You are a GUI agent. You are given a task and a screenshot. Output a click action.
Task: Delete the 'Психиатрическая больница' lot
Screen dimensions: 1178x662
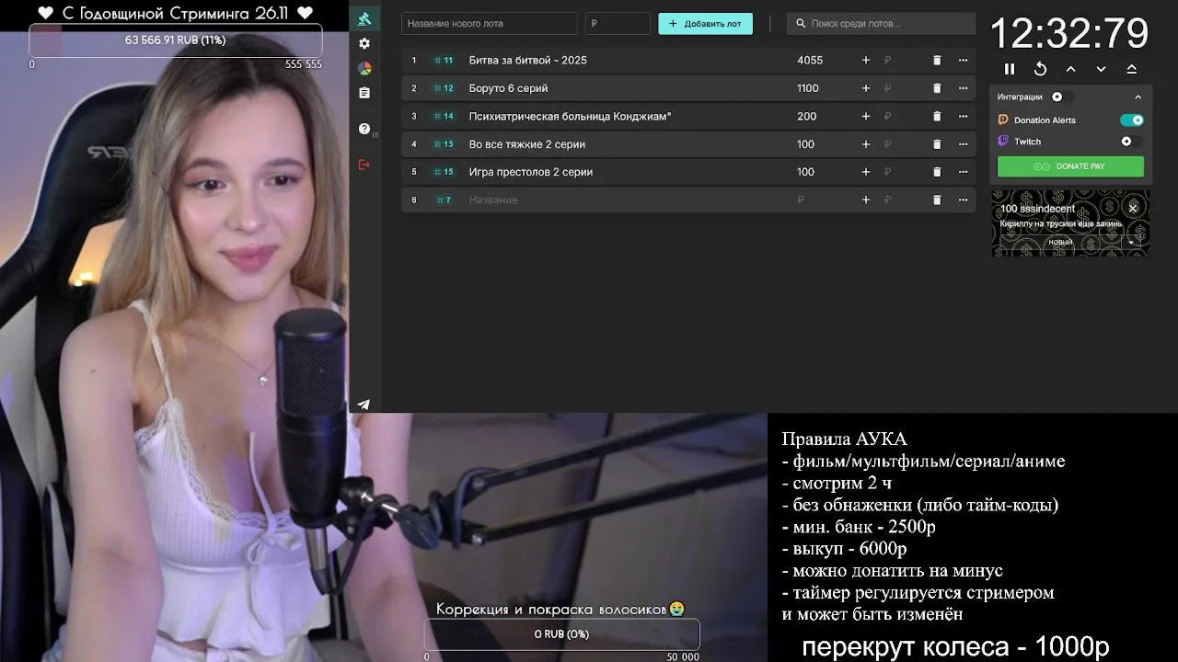click(937, 116)
